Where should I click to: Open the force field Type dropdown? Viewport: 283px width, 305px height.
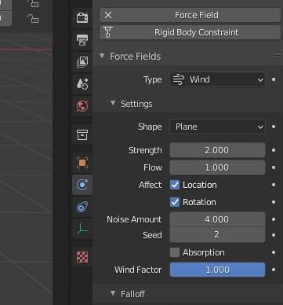tap(217, 79)
